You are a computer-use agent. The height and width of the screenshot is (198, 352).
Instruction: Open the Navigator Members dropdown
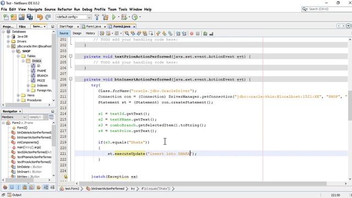14,117
